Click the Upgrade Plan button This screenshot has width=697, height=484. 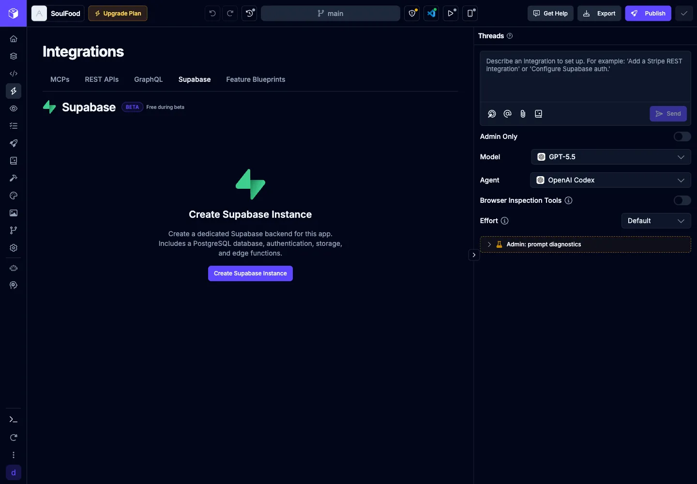[x=118, y=14]
